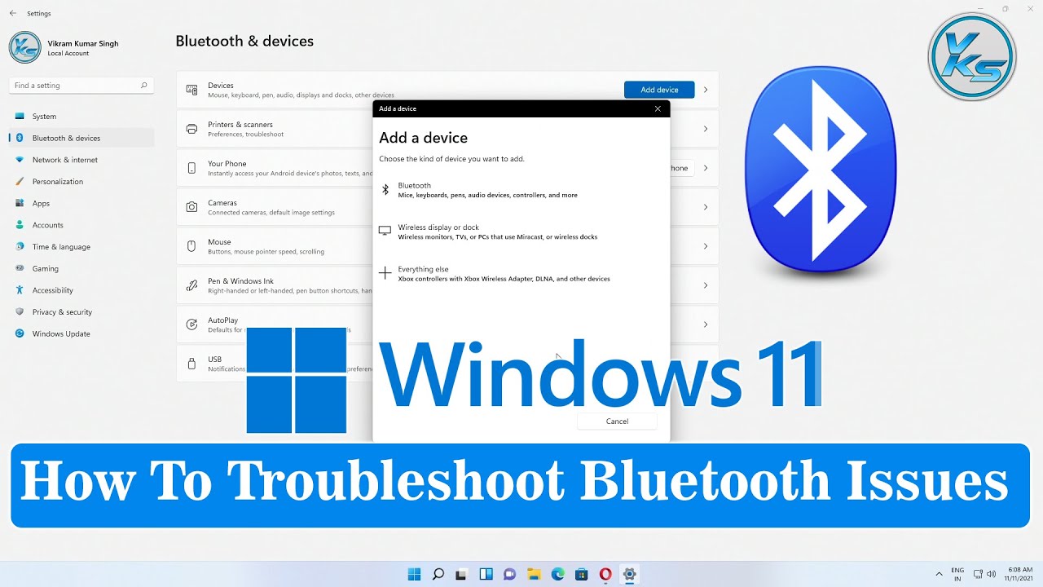Viewport: 1043px width, 587px height.
Task: Open Privacy & security settings
Action: click(x=81, y=312)
